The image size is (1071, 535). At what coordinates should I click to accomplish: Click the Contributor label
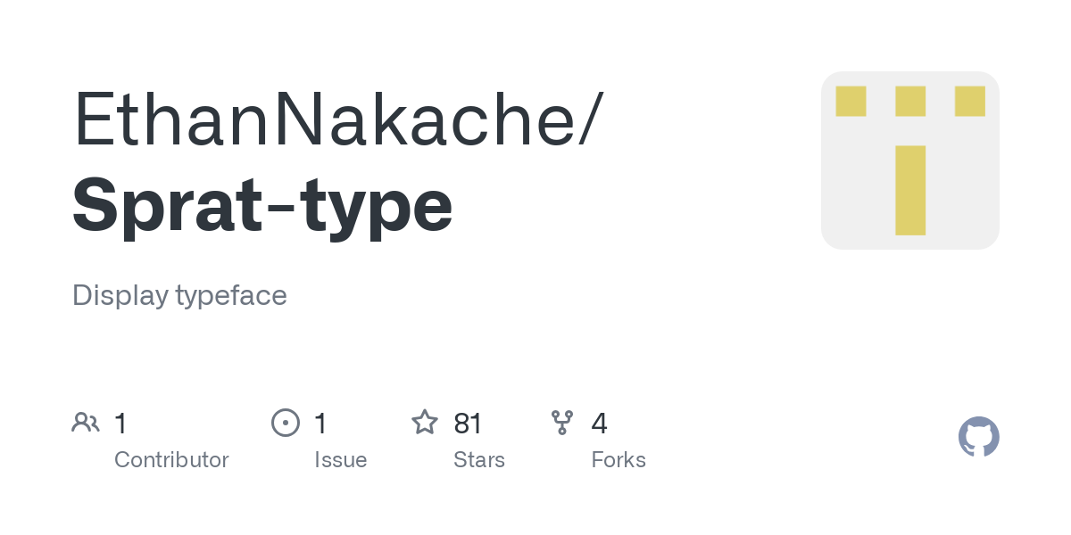pyautogui.click(x=171, y=460)
